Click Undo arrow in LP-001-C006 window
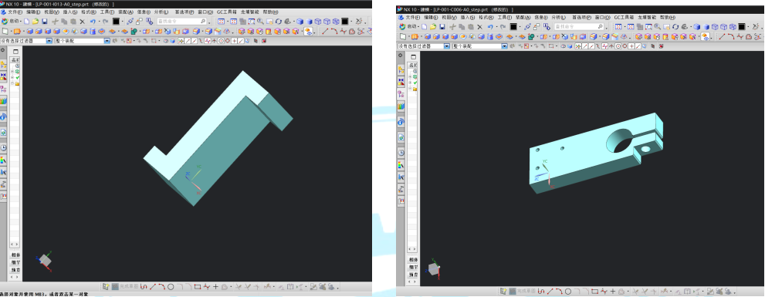Viewport: 765px width, 297px height. [x=490, y=27]
